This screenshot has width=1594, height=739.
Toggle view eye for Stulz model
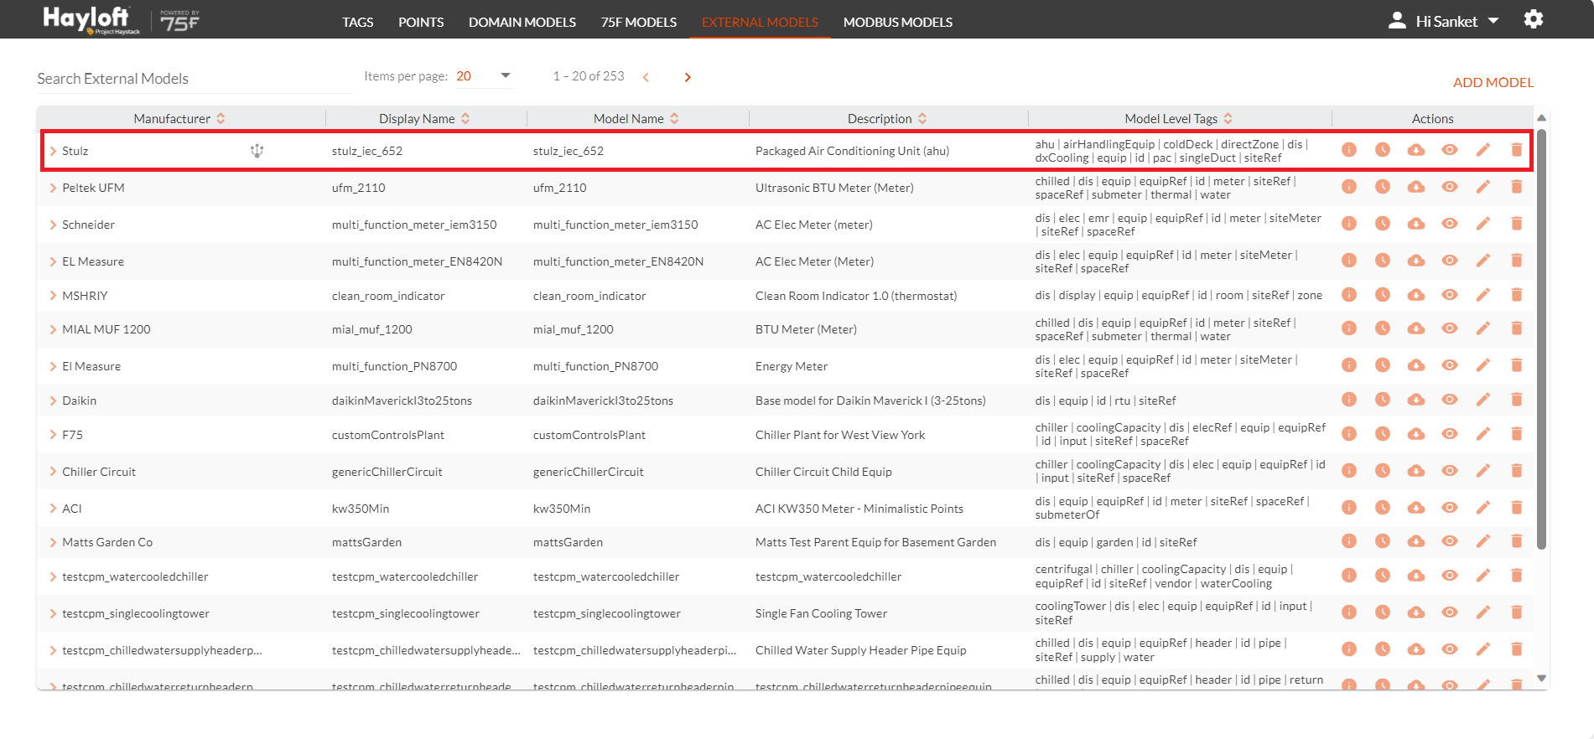point(1449,150)
